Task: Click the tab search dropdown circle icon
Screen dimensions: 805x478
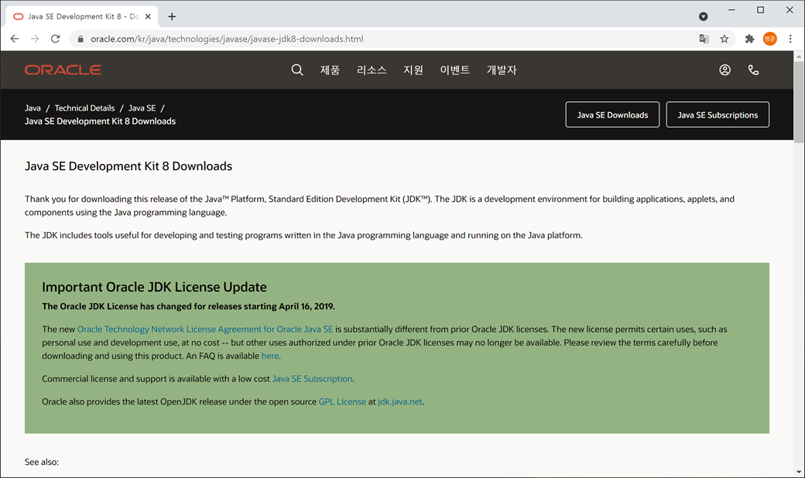Action: (704, 16)
